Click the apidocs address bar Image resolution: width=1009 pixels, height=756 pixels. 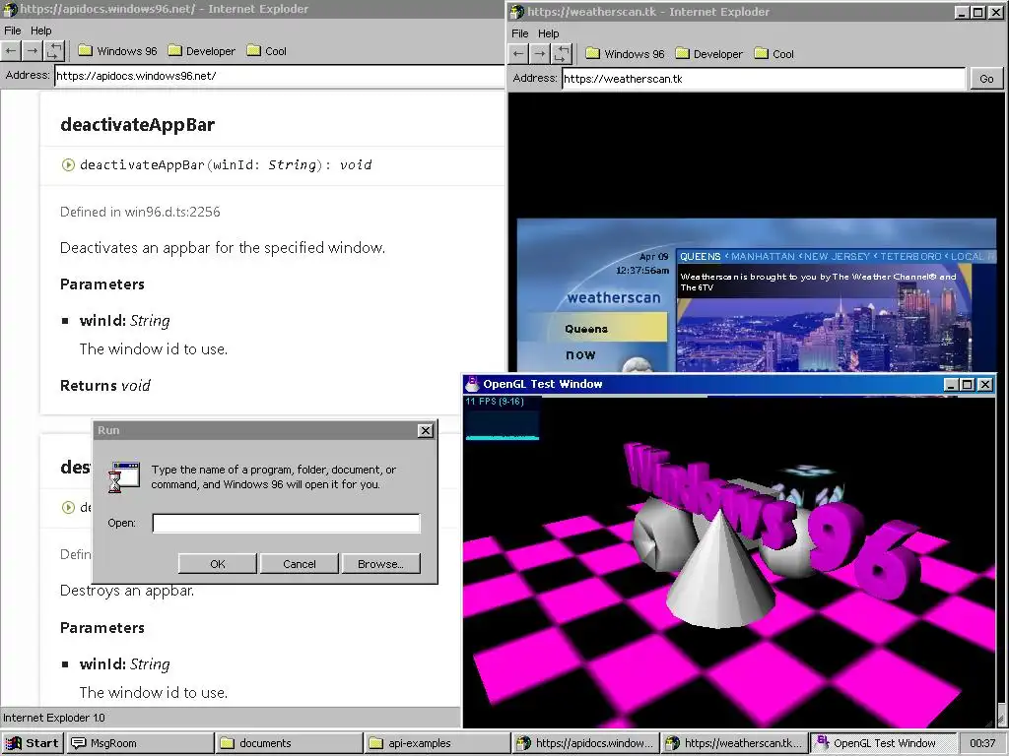(279, 76)
